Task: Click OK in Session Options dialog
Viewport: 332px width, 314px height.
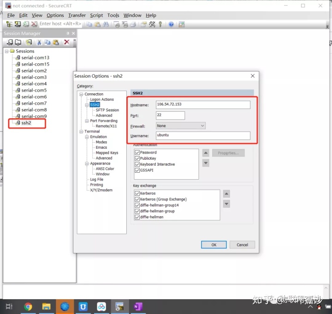Action: (x=213, y=245)
